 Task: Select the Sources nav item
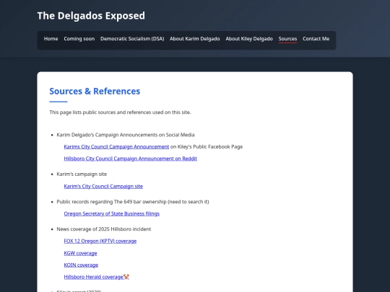[x=287, y=39]
